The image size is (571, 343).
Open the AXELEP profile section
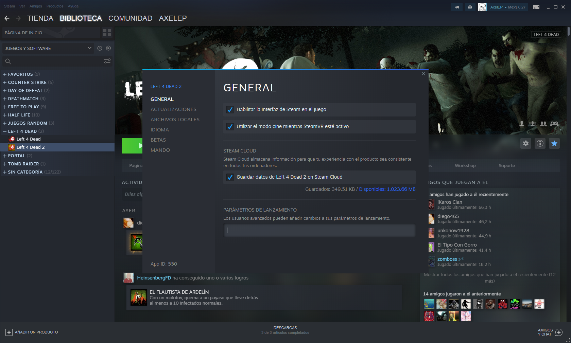pyautogui.click(x=173, y=18)
